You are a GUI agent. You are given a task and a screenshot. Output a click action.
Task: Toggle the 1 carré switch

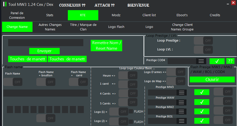coord(128,84)
